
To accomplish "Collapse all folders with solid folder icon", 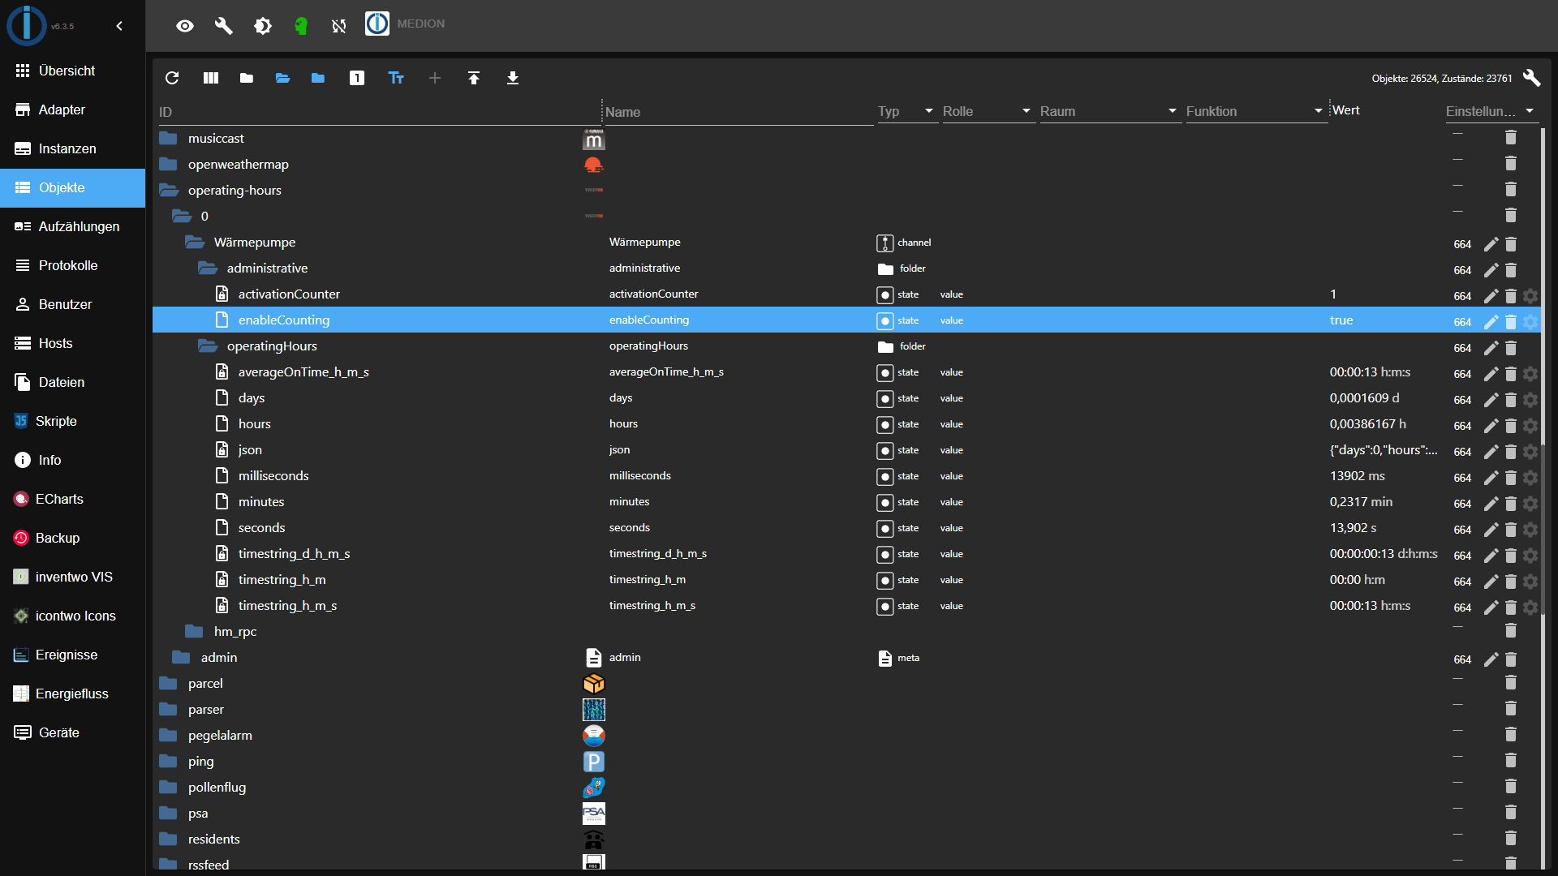I will (247, 78).
